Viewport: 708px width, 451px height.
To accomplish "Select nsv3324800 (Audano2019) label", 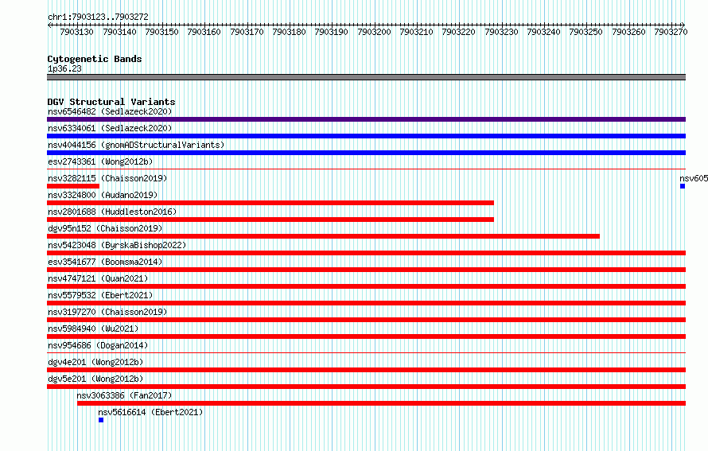I will click(x=103, y=195).
